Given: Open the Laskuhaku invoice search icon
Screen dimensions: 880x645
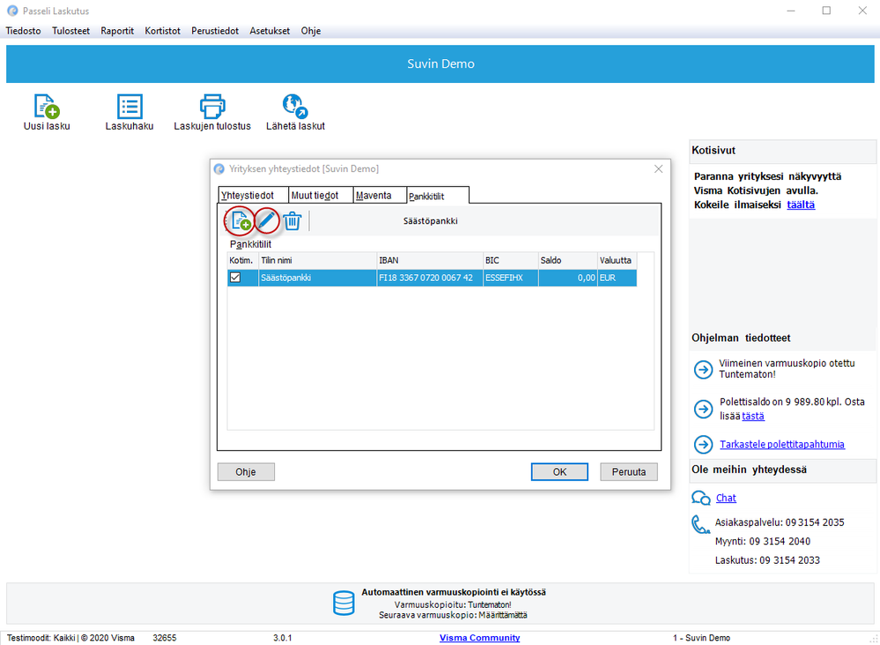Looking at the screenshot, I should click(129, 106).
